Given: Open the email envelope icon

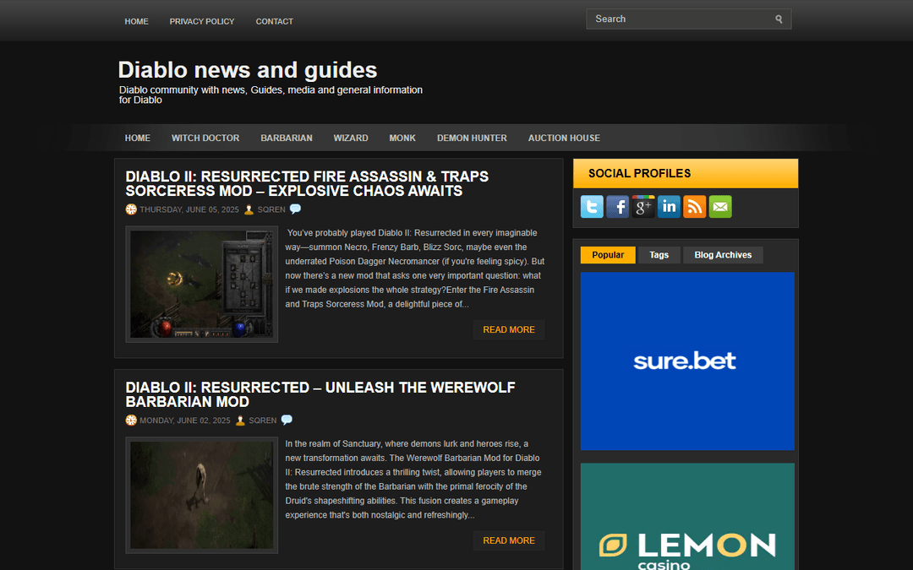Looking at the screenshot, I should tap(720, 207).
